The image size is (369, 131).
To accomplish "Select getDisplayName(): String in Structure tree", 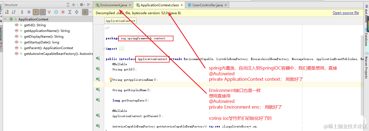I will [x=44, y=37].
